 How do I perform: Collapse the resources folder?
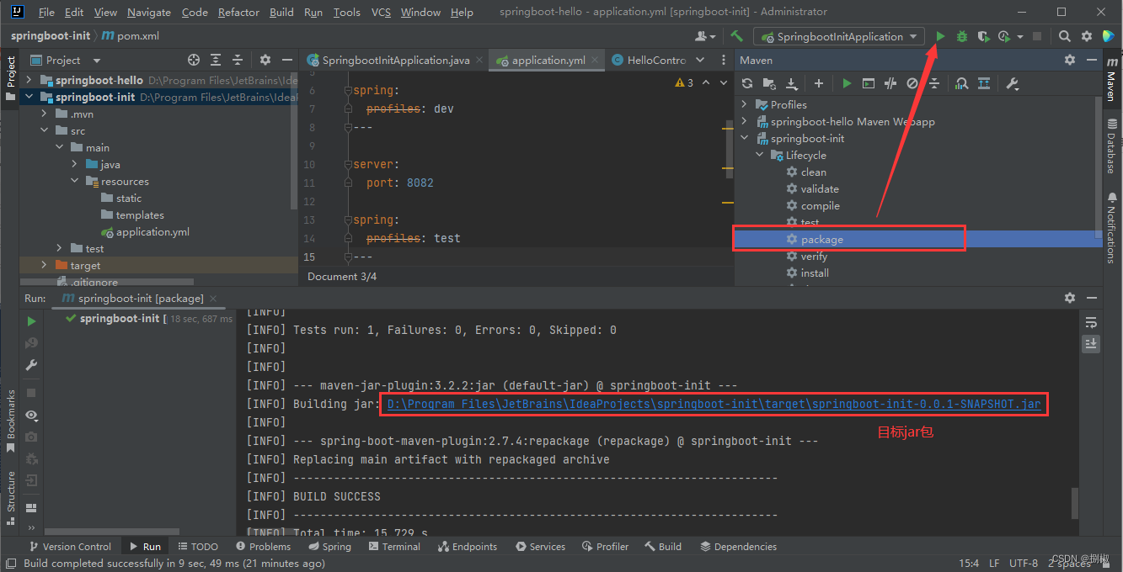coord(74,181)
